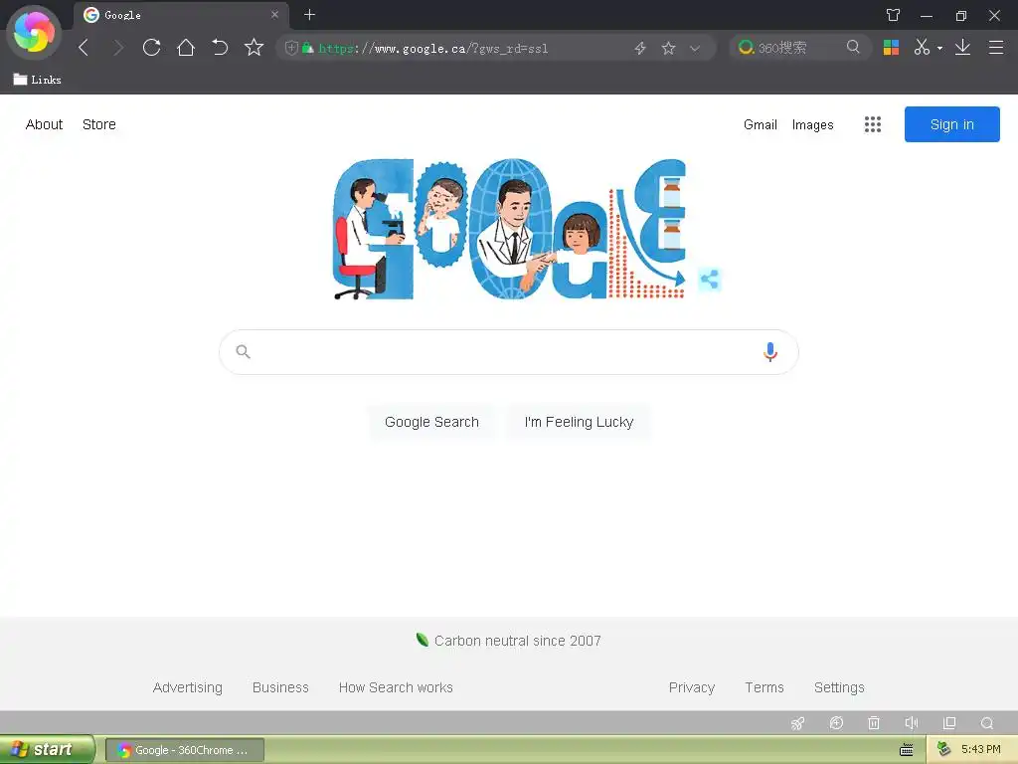Click the window layers status bar icon
1018x764 pixels.
click(949, 723)
